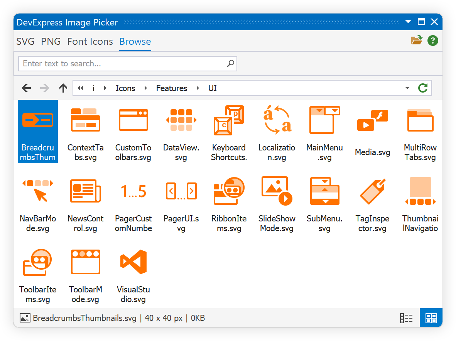
Task: Expand the arrow after Icons in breadcrumb
Action: pos(145,88)
